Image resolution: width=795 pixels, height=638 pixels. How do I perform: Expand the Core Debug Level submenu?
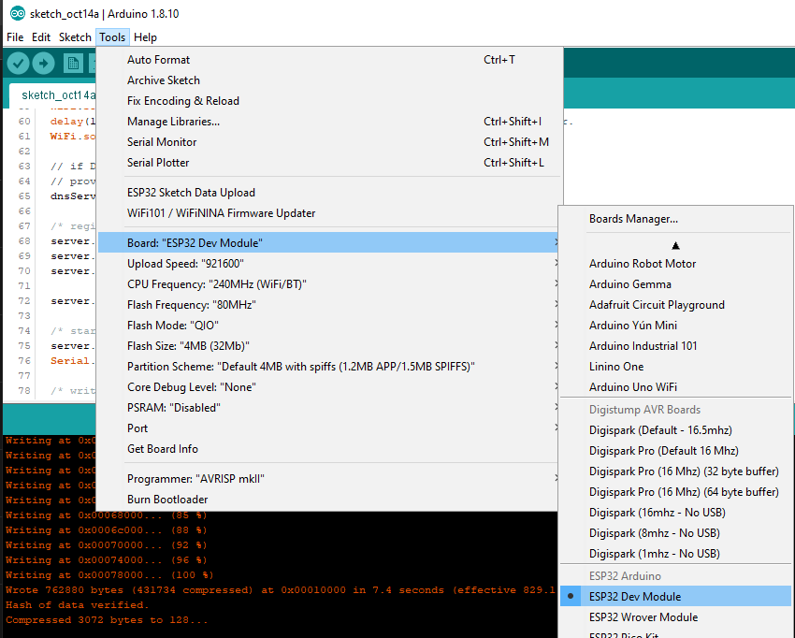(x=329, y=387)
